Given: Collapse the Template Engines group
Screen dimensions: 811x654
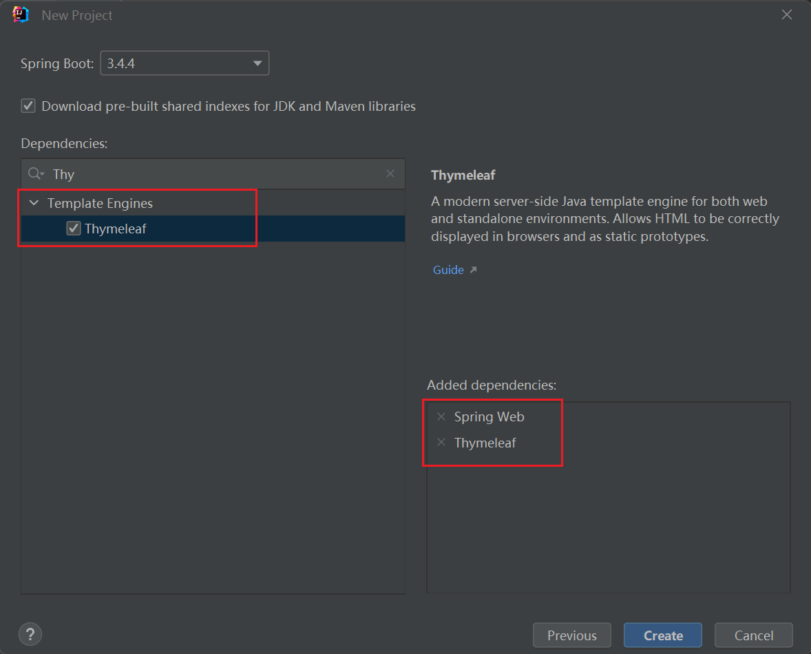Looking at the screenshot, I should coord(34,203).
